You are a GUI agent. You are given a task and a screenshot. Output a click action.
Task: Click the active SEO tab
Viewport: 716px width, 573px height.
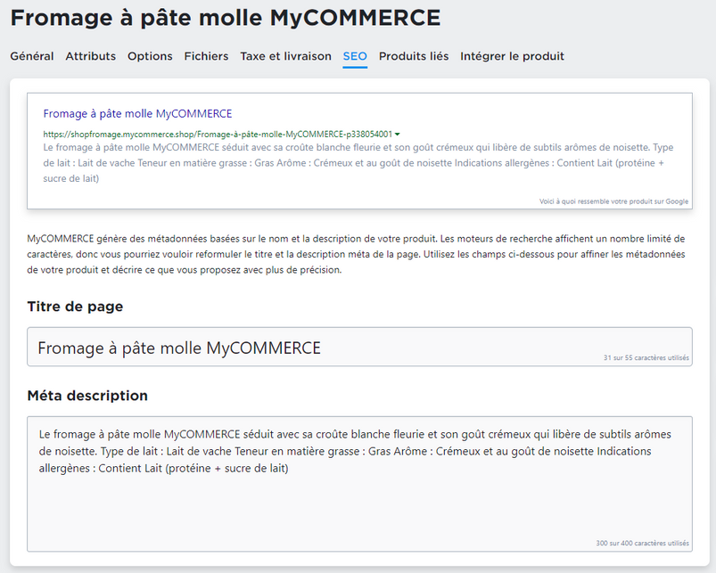[x=355, y=56]
